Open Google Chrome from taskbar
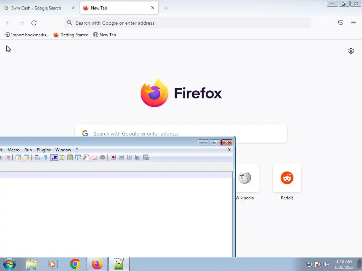This screenshot has width=362, height=271. point(75,264)
